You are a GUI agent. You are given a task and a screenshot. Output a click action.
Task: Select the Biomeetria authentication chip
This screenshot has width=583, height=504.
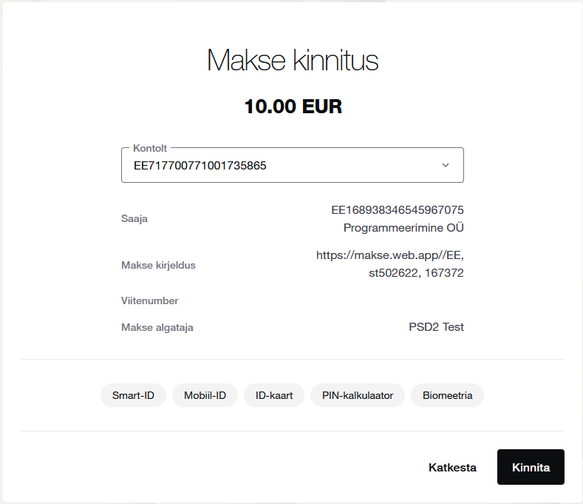447,395
